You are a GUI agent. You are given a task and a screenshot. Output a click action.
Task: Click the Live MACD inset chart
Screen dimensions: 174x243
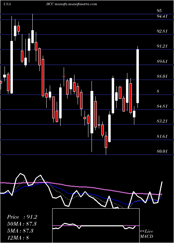[x=96, y=226]
